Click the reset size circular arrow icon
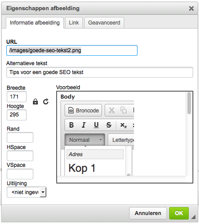This screenshot has width=199, height=224. pos(46,102)
